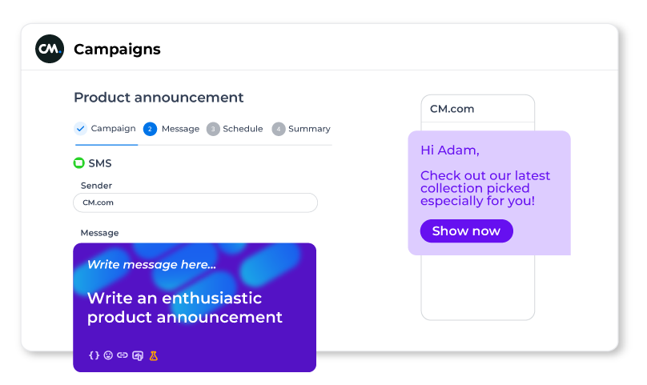647x385 pixels.
Task: Focus the Sender input field
Action: point(195,203)
